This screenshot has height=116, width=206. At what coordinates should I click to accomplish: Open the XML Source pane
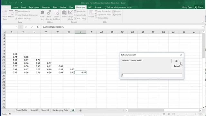coord(91,14)
